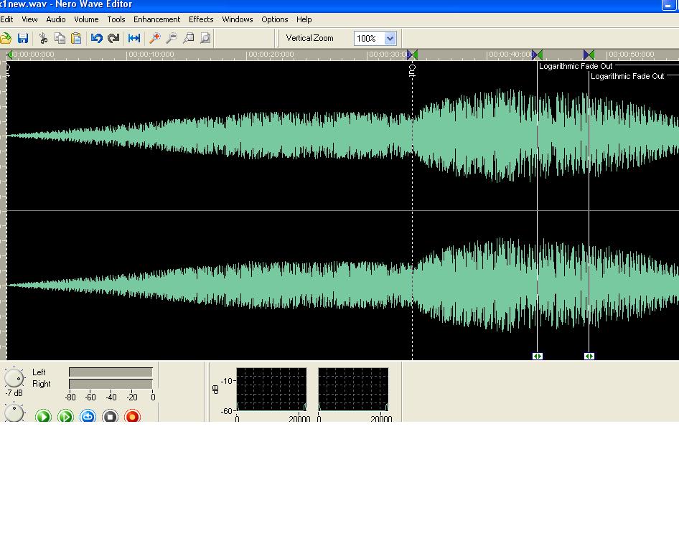Image resolution: width=679 pixels, height=551 pixels.
Task: Undo the last edit
Action: coord(97,38)
